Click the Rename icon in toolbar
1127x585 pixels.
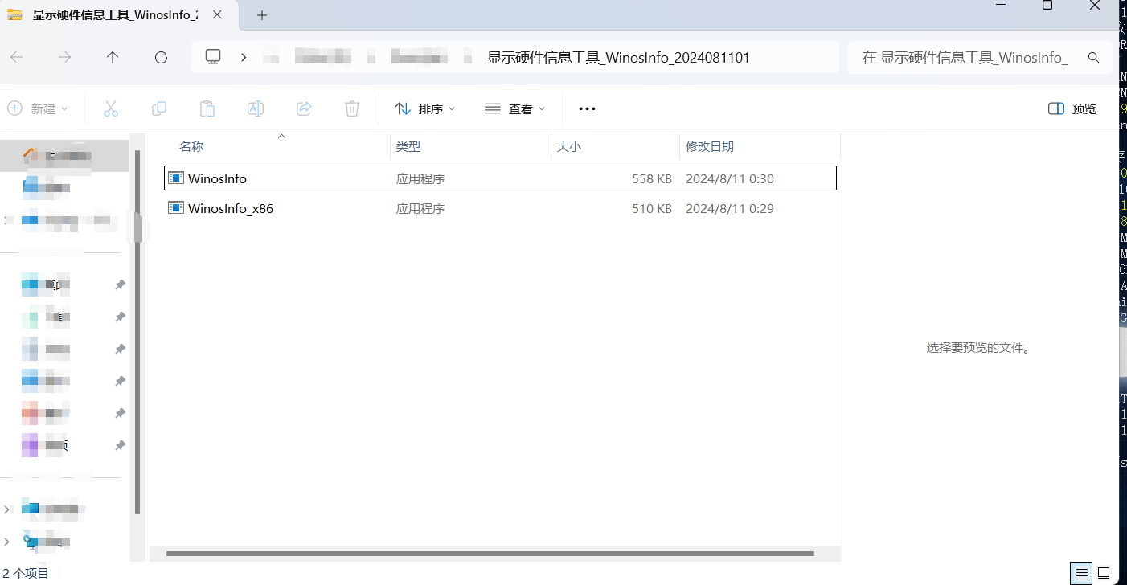click(256, 108)
